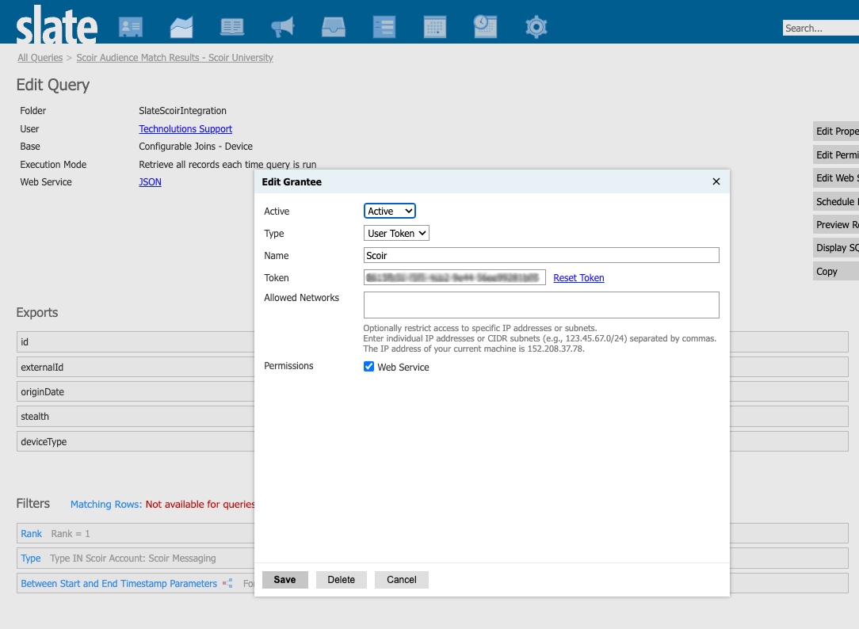Open the Slate home logo
Viewport: 859px width, 629px height.
57,25
